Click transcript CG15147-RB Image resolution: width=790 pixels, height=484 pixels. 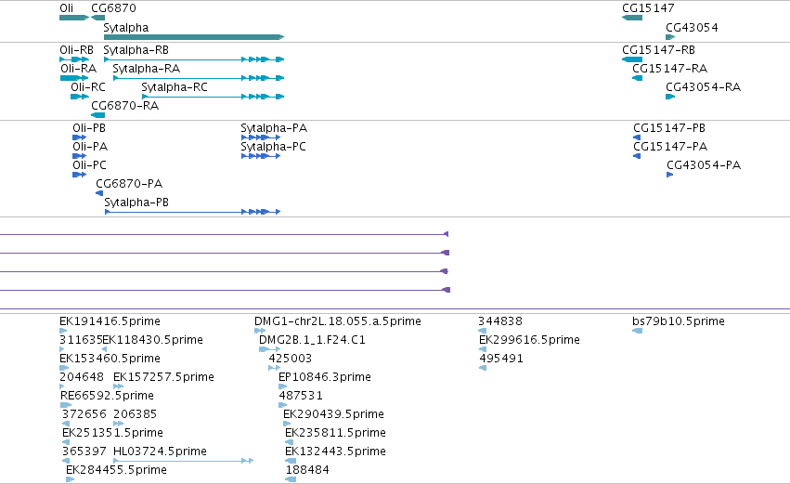(632, 59)
